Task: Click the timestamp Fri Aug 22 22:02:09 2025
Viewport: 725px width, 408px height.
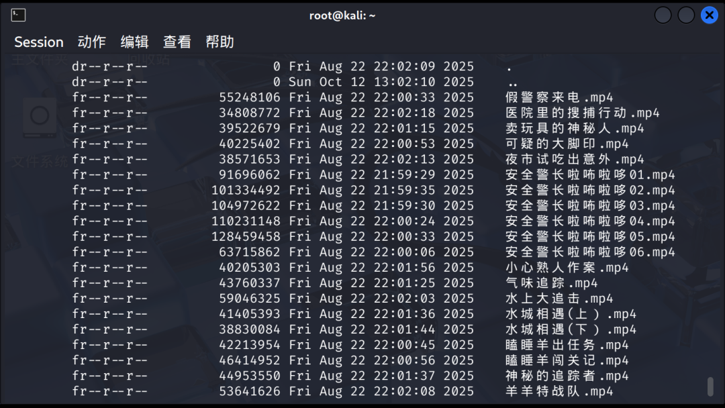Action: pyautogui.click(x=381, y=66)
